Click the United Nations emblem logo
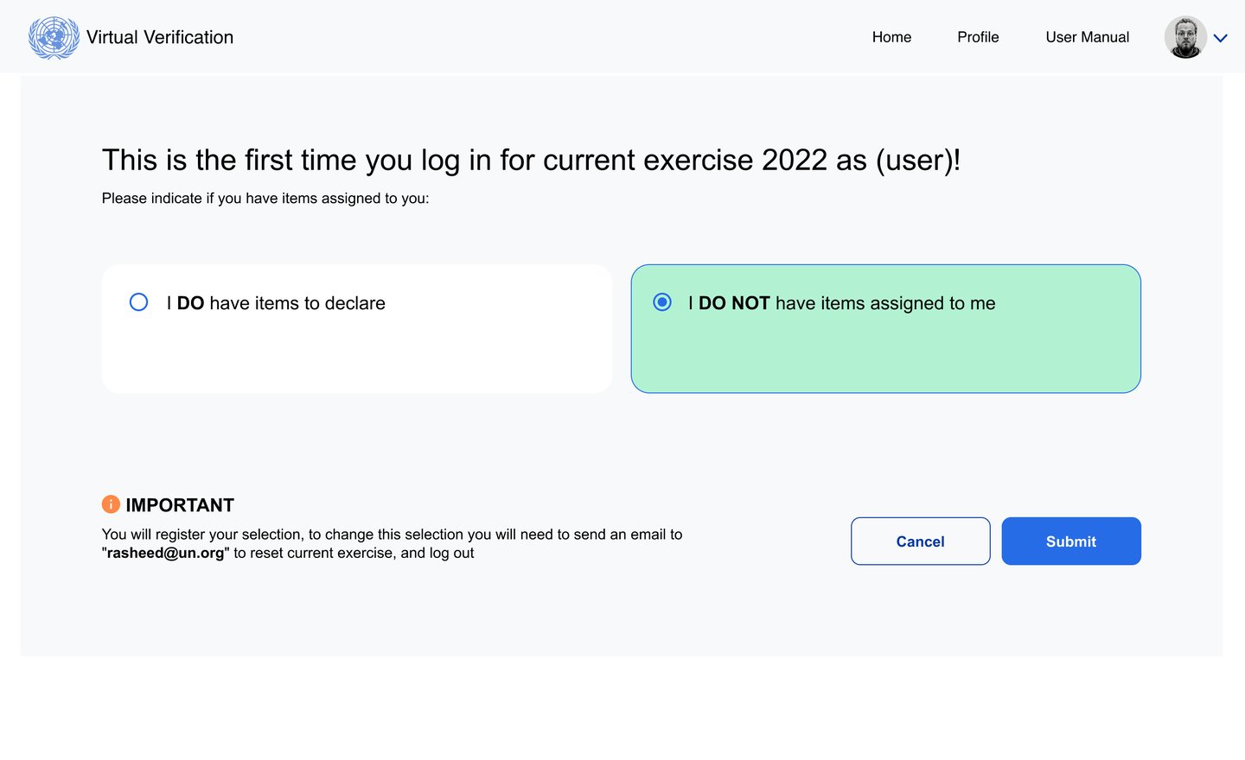The height and width of the screenshot is (760, 1245). tap(54, 38)
